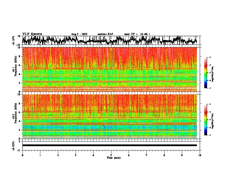This screenshot has height=174, width=225.
Task: Click the ch.2 frequency tick label "6"
Action: (x=20, y=112)
